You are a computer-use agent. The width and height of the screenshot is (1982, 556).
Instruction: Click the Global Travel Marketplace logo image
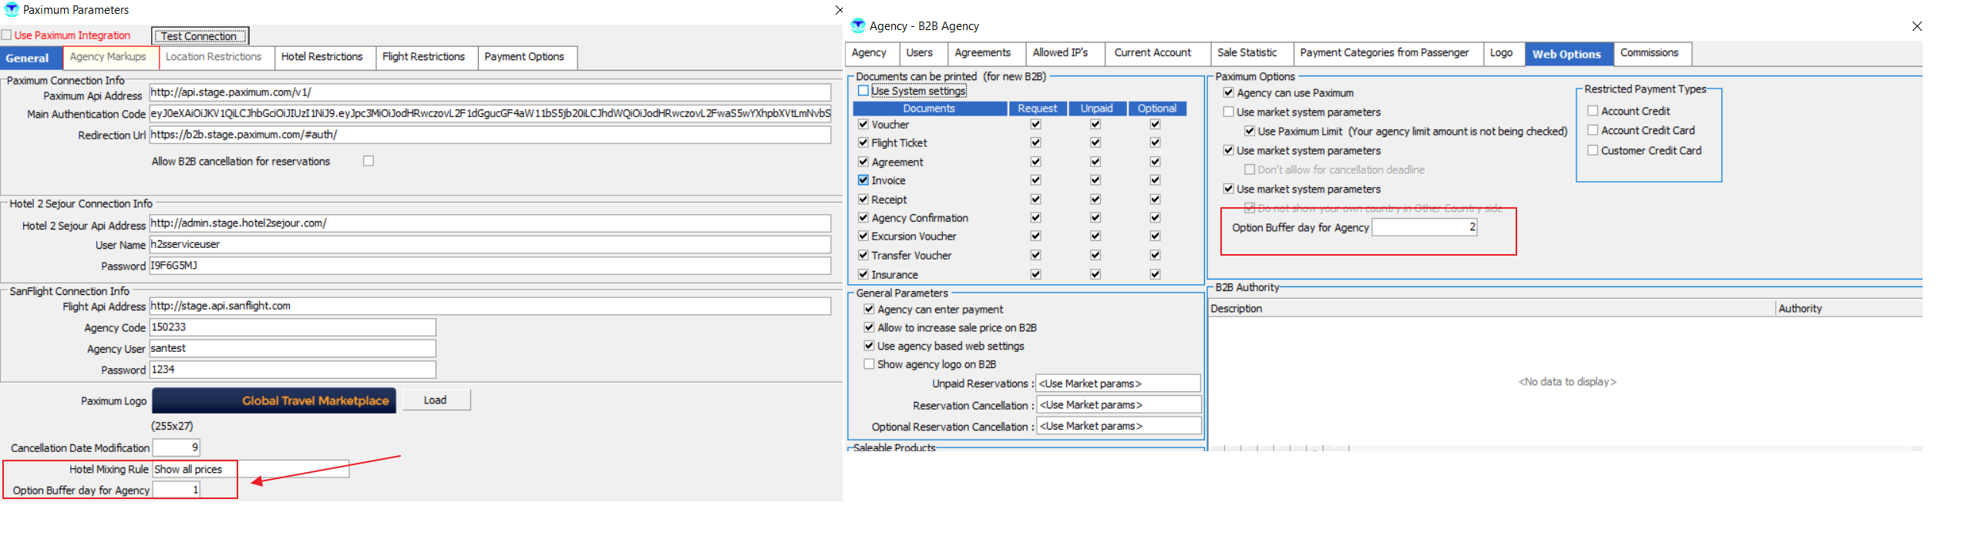274,400
